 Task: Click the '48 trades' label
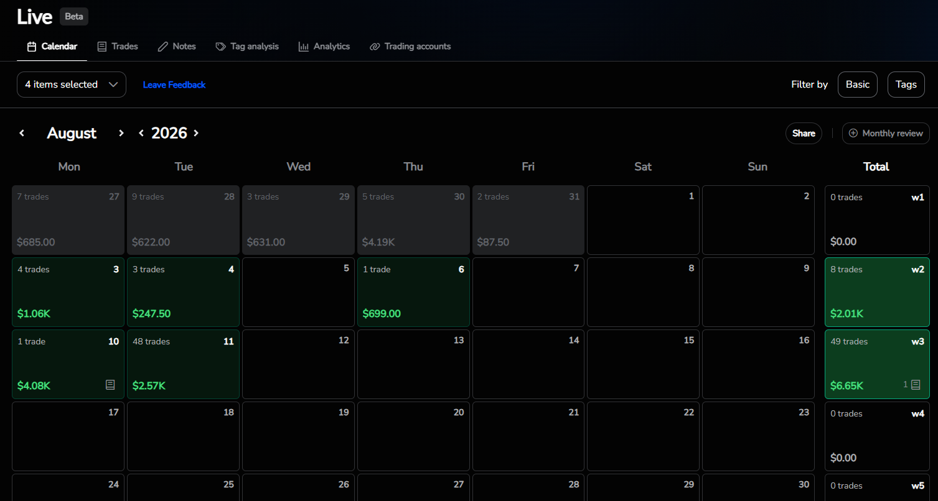151,341
